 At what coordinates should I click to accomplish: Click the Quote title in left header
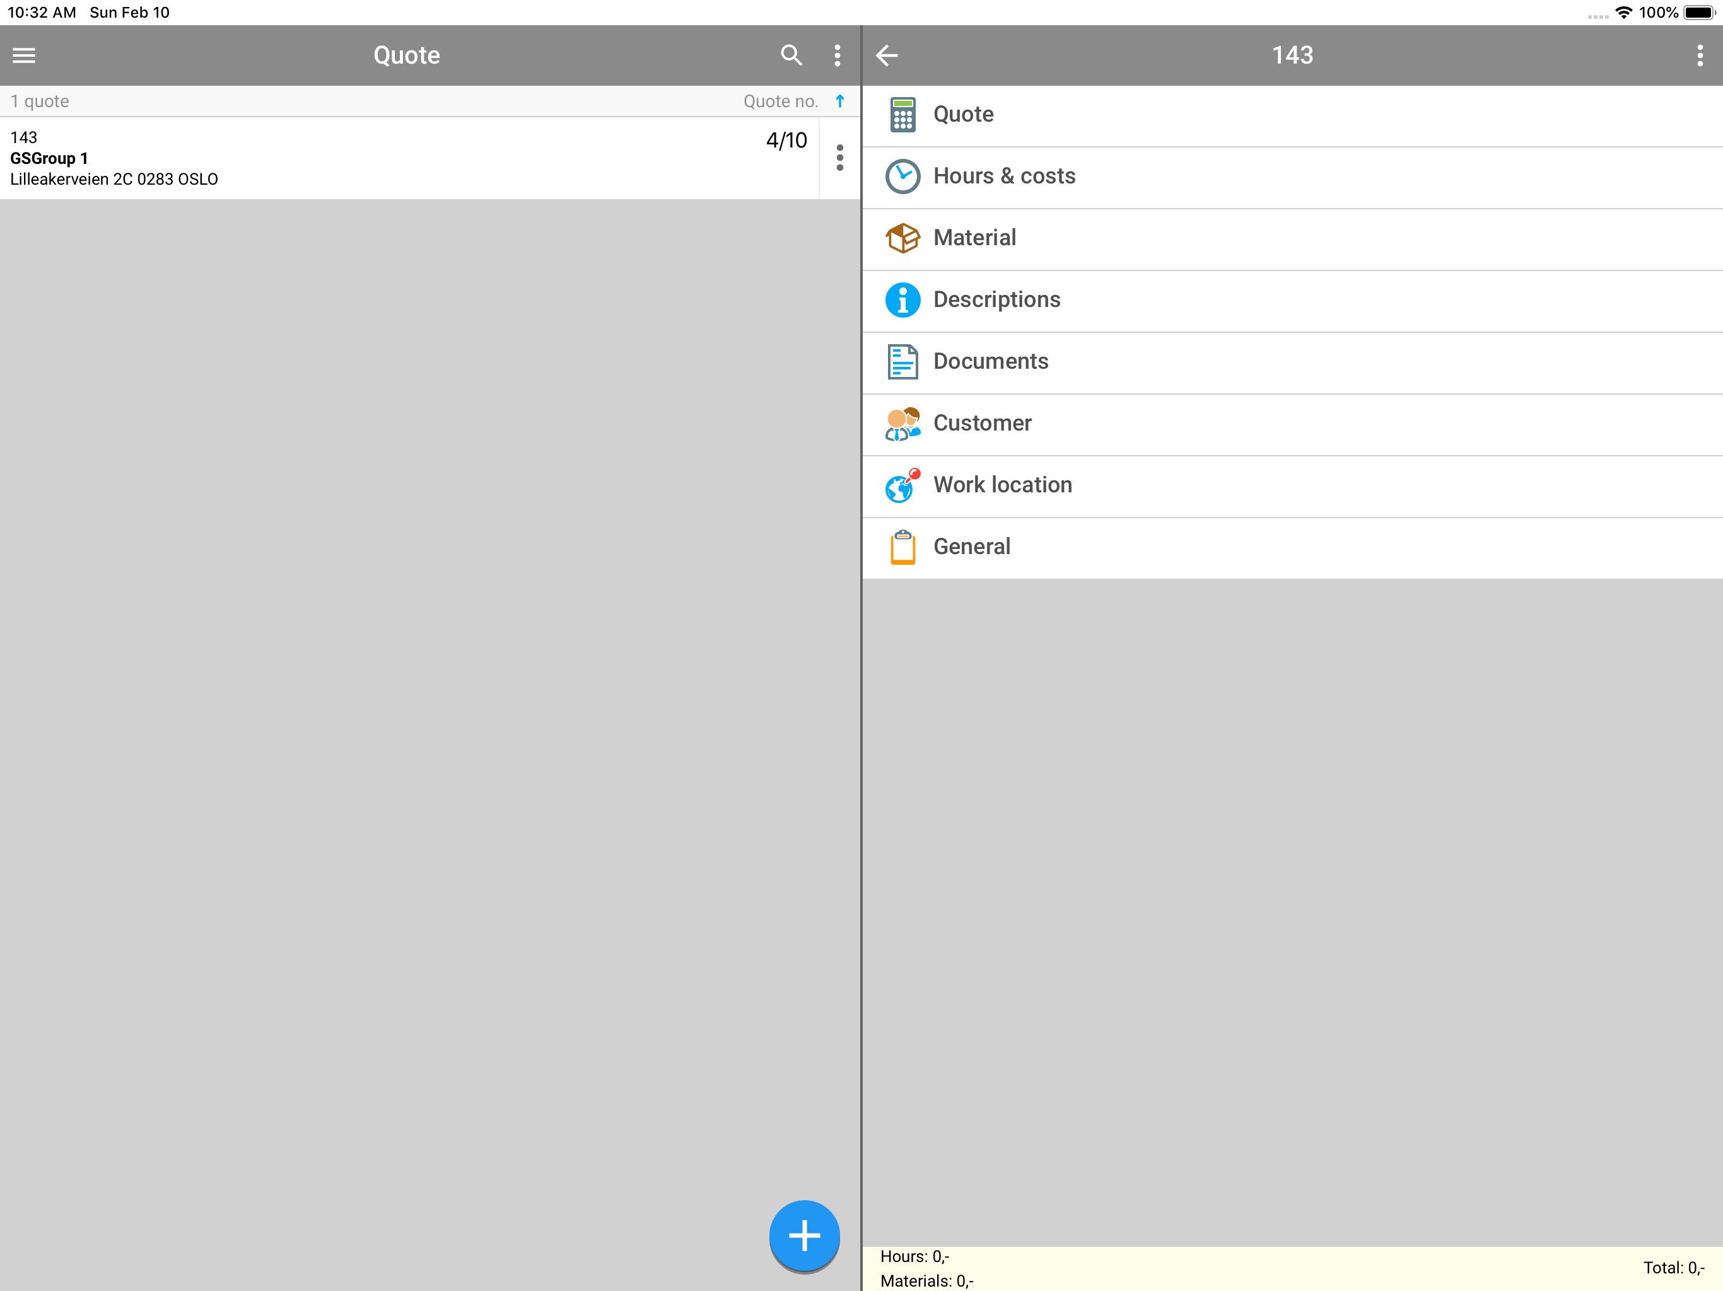click(407, 55)
